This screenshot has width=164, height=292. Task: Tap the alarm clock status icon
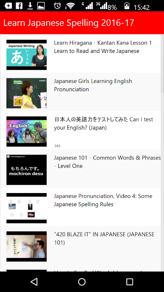pos(58,6)
